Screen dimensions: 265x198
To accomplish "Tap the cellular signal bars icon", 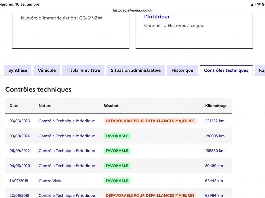I will pyautogui.click(x=253, y=4).
